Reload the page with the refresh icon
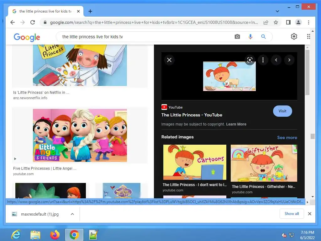Screen dimensions: 321x241 pyautogui.click(x=33, y=22)
